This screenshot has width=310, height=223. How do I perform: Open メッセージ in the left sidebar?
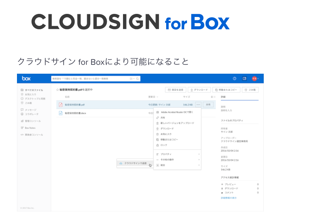[29, 110]
